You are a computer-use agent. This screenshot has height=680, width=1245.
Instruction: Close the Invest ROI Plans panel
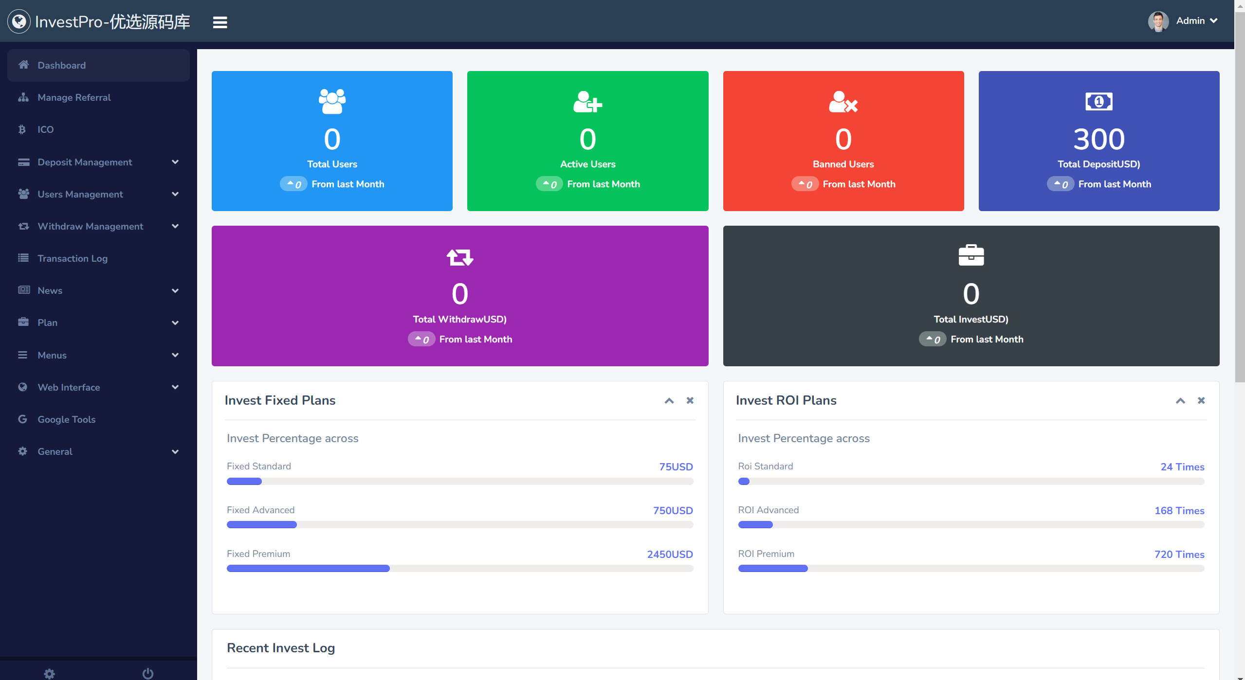(1201, 400)
